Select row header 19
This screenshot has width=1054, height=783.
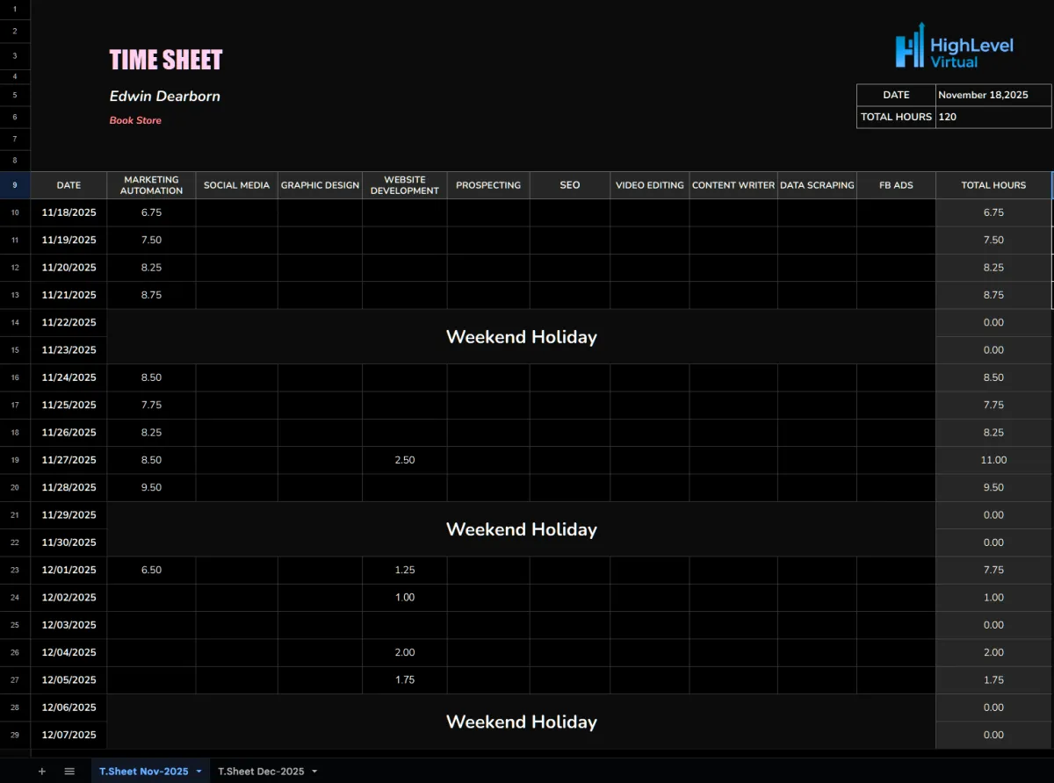click(15, 460)
